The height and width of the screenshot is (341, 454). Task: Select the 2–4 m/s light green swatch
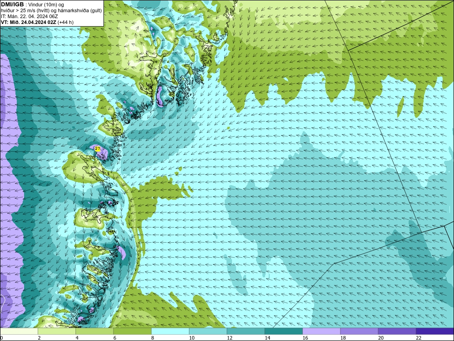point(57,331)
